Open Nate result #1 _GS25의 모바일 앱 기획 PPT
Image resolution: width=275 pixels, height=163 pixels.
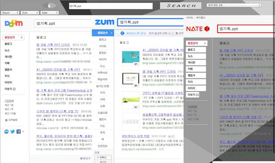(x=242, y=75)
